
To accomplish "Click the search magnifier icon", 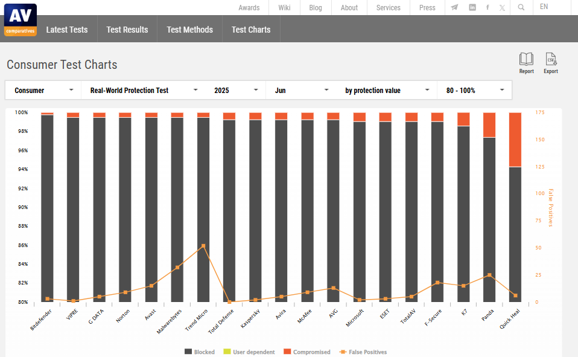I will [x=521, y=7].
